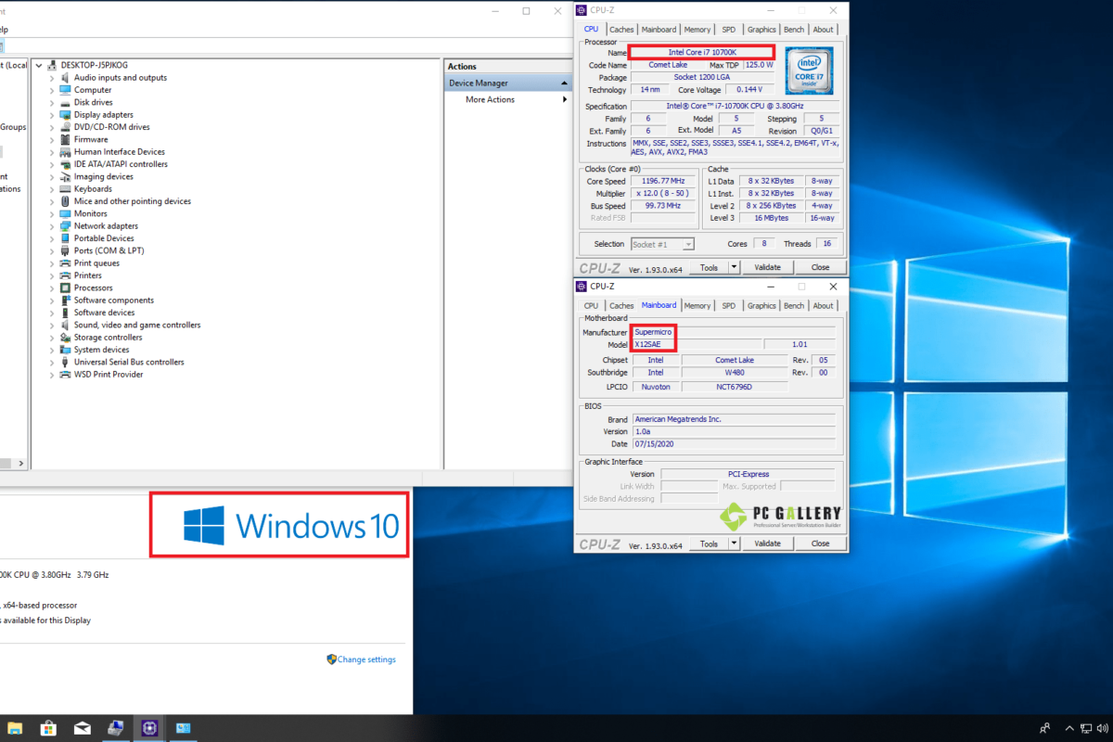Open the Tools dropdown arrow in CPU-tab CPU-Z window

[x=734, y=267]
